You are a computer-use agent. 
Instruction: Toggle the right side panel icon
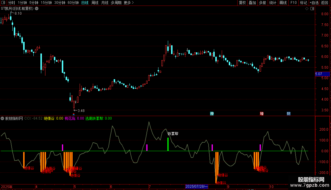point(312,9)
